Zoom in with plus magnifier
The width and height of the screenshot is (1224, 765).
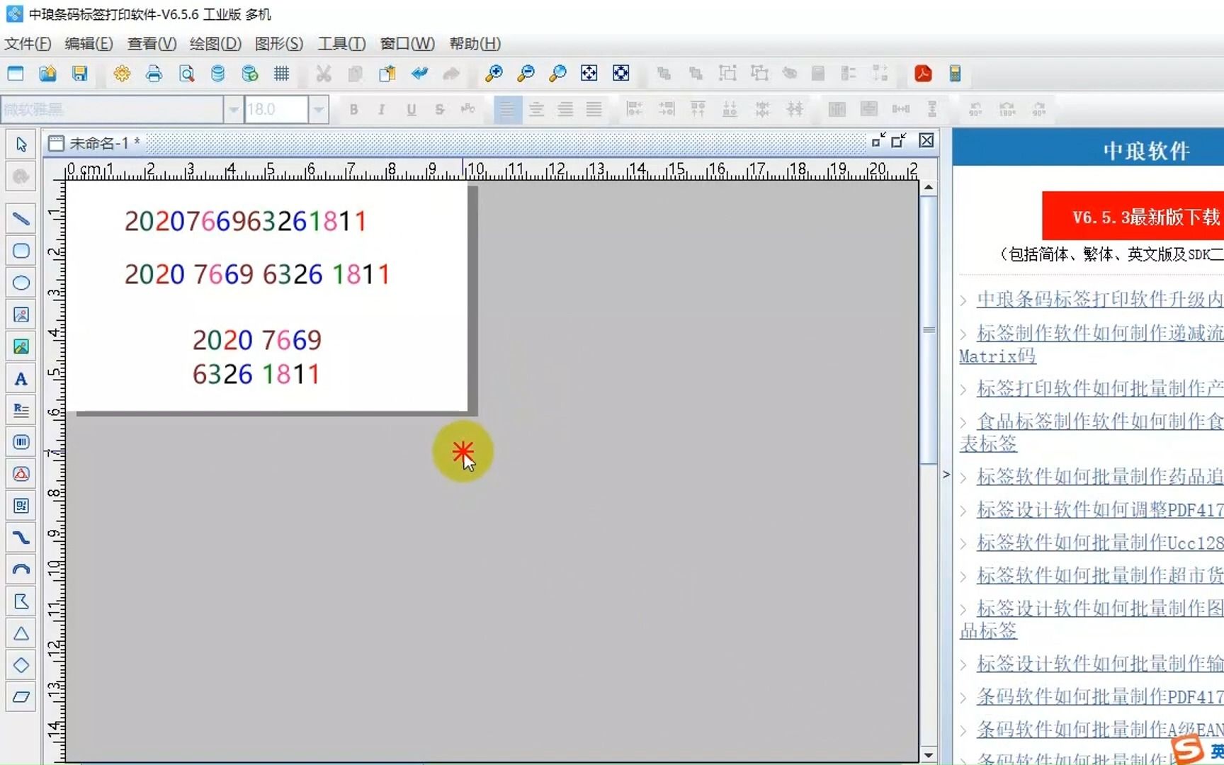(494, 74)
